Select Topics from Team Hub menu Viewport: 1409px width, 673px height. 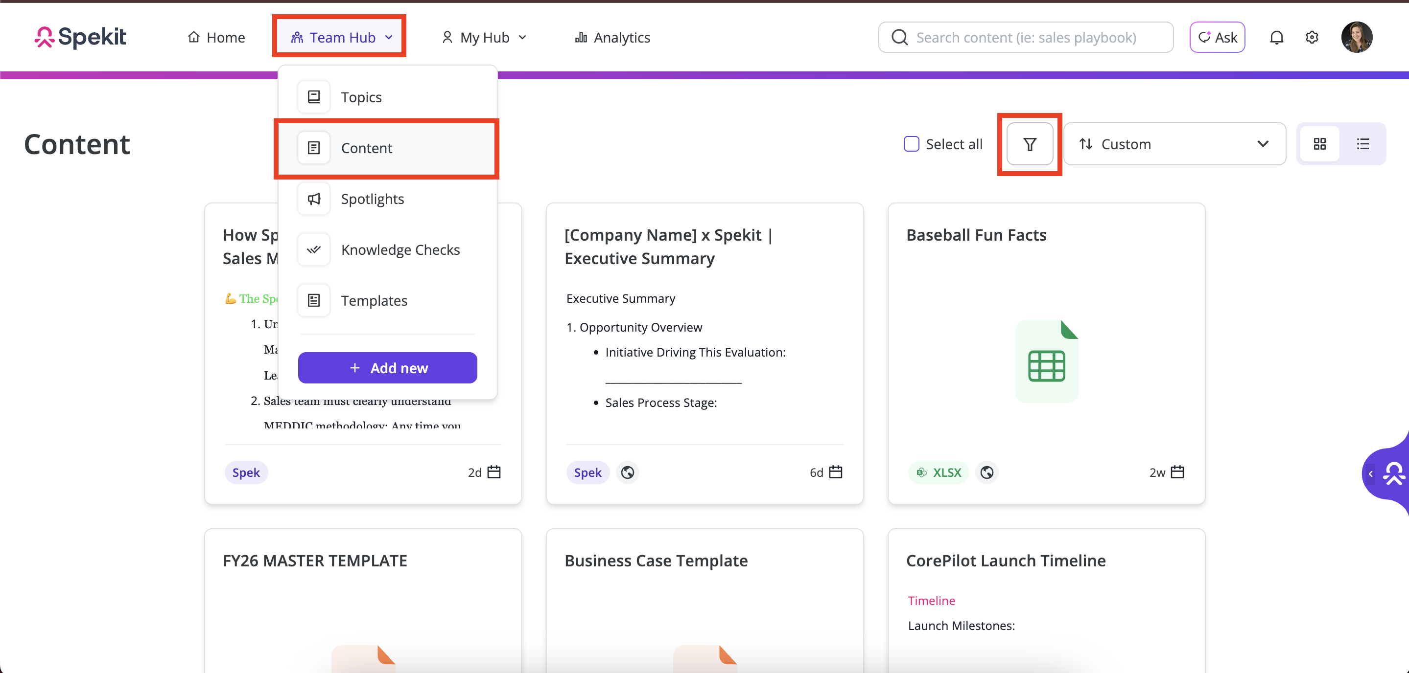click(x=387, y=97)
